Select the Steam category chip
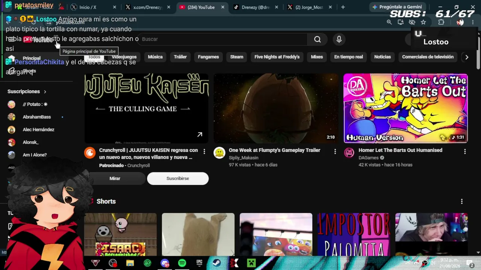Viewport: 481px width, 270px height. pyautogui.click(x=237, y=57)
